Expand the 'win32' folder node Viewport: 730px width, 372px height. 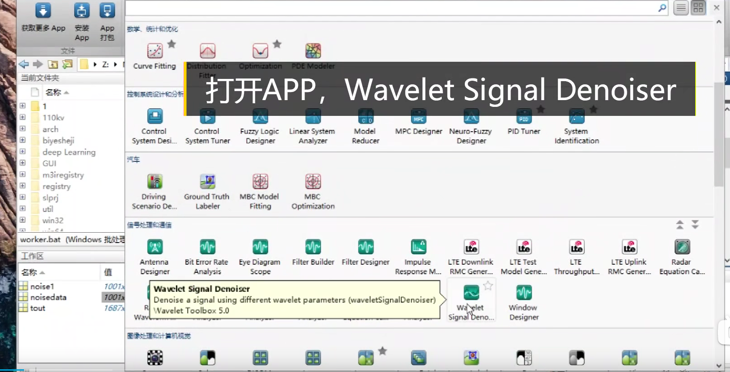click(23, 220)
